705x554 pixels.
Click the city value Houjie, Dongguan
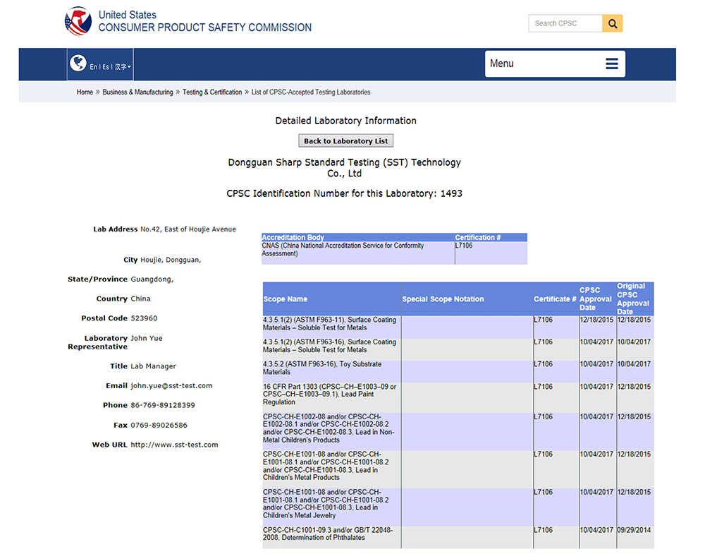tap(171, 260)
